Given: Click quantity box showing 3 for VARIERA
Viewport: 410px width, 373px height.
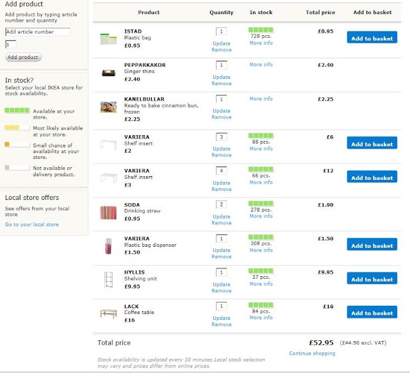Looking at the screenshot, I should point(222,137).
